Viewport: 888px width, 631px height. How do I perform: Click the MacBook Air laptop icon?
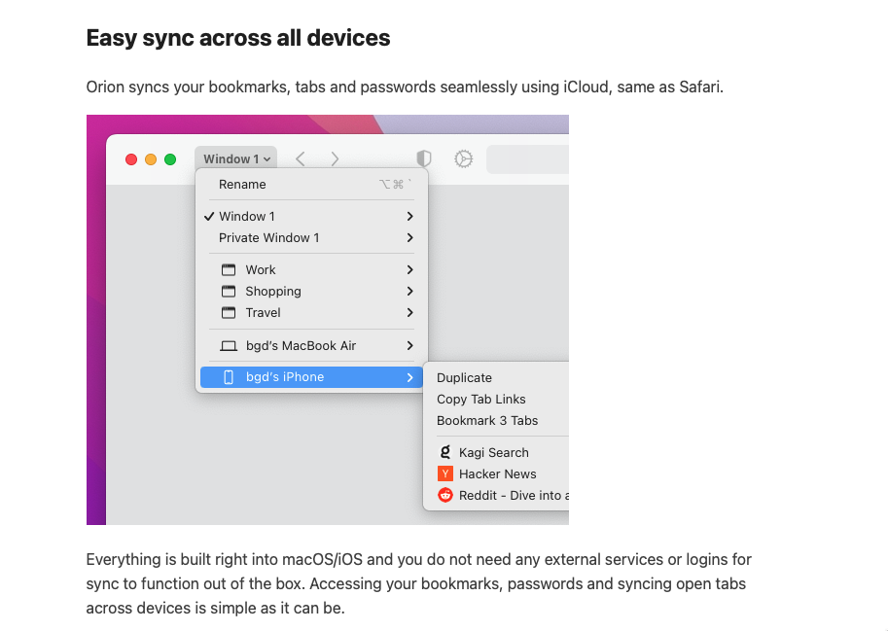(229, 346)
